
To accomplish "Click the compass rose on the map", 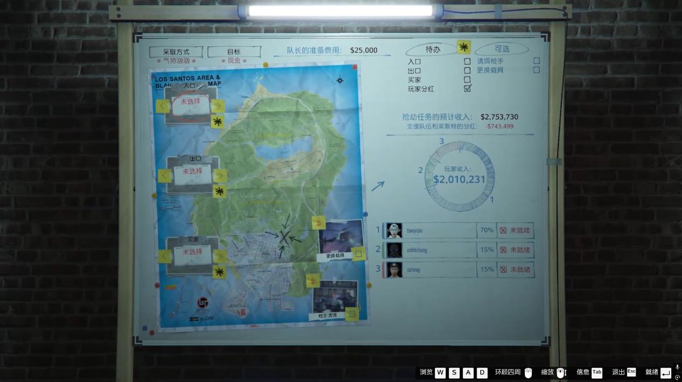I will pos(340,81).
